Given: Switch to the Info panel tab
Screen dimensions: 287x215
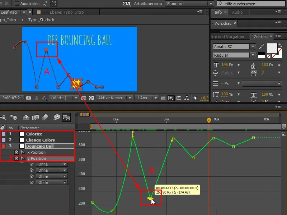Looking at the screenshot, I should (218, 12).
